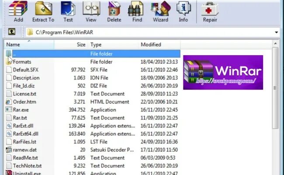Open the View file tool
Screen dimensions: 284x175
point(91,11)
